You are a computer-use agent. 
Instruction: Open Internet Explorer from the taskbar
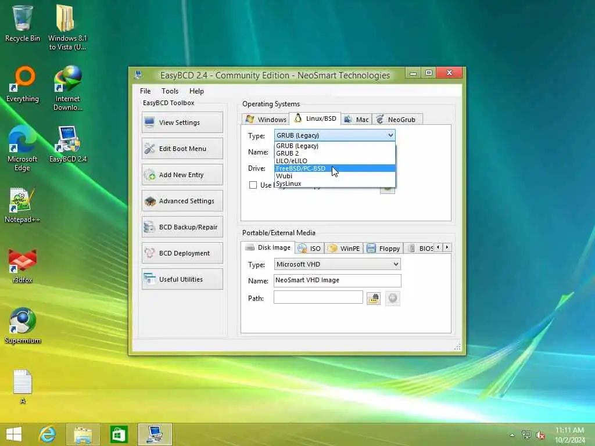48,434
